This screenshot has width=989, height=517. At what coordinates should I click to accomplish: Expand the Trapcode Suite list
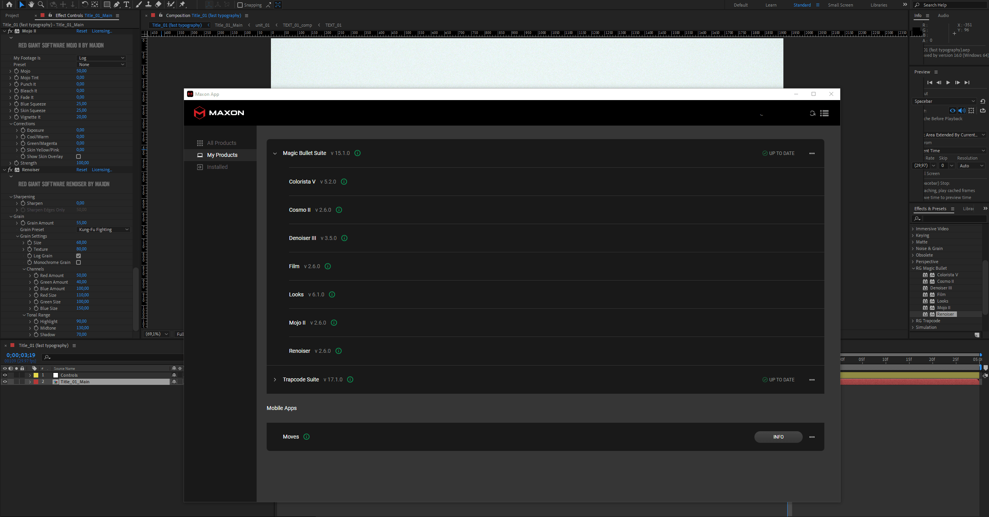pos(275,380)
